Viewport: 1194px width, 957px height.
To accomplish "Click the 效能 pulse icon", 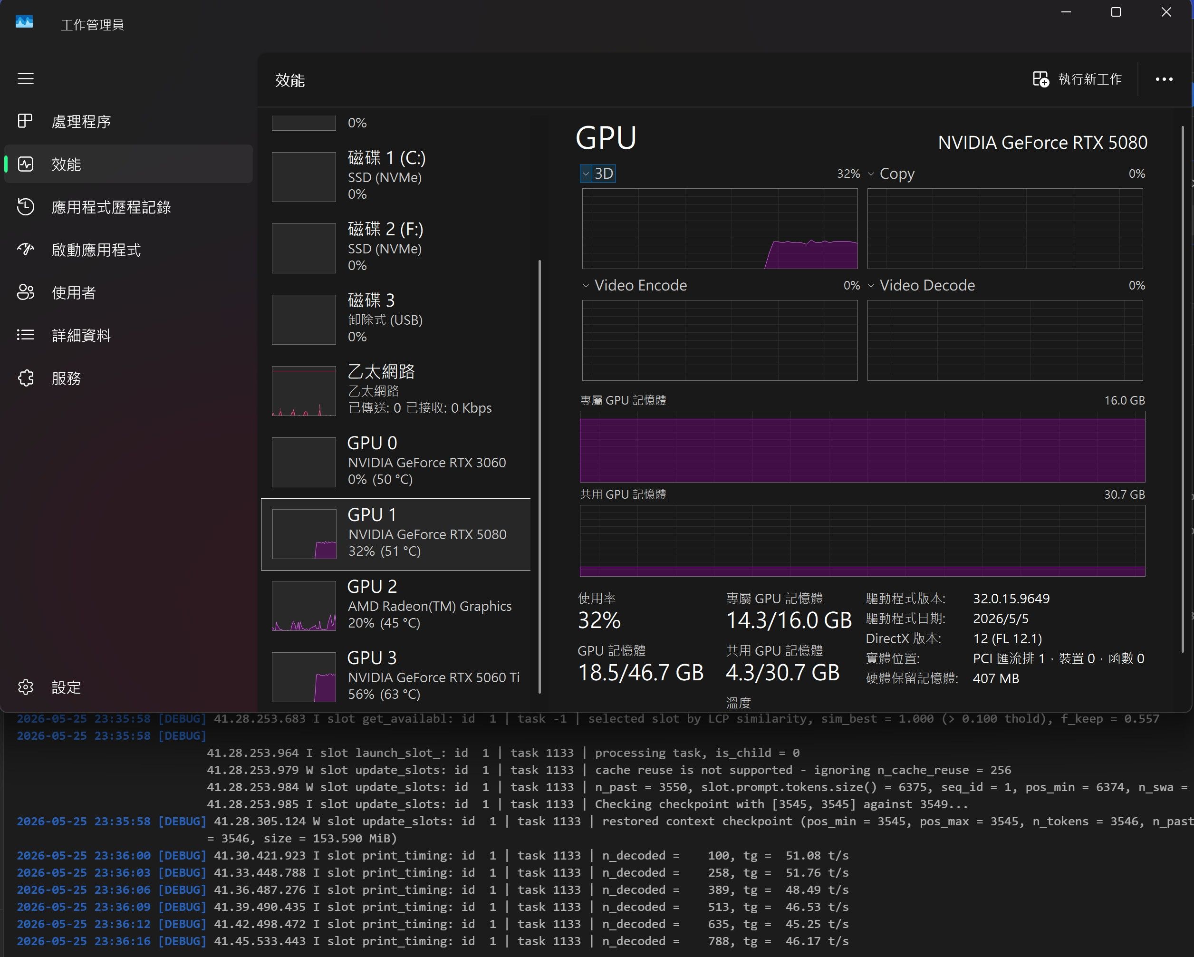I will pyautogui.click(x=26, y=164).
